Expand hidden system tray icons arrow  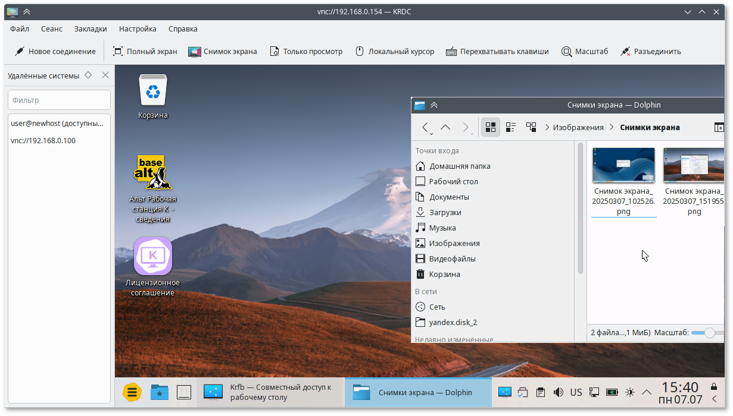pyautogui.click(x=646, y=392)
